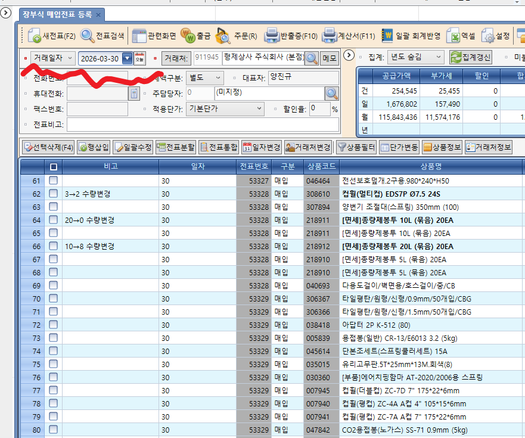Click the 출금 withdrawal toolbar icon
Screen dimensions: 525x438
pos(188,36)
